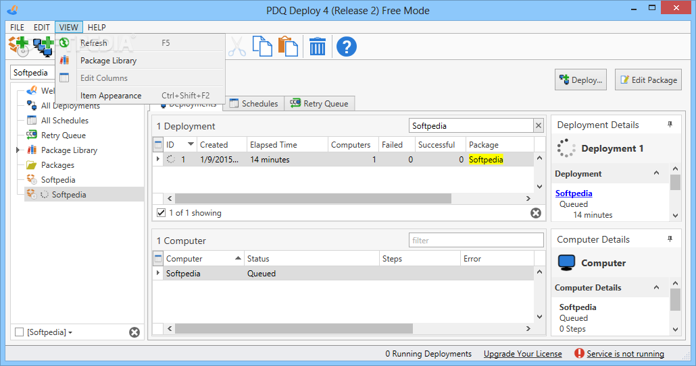Clear the deployment filter with X button
The image size is (696, 366).
tap(539, 125)
